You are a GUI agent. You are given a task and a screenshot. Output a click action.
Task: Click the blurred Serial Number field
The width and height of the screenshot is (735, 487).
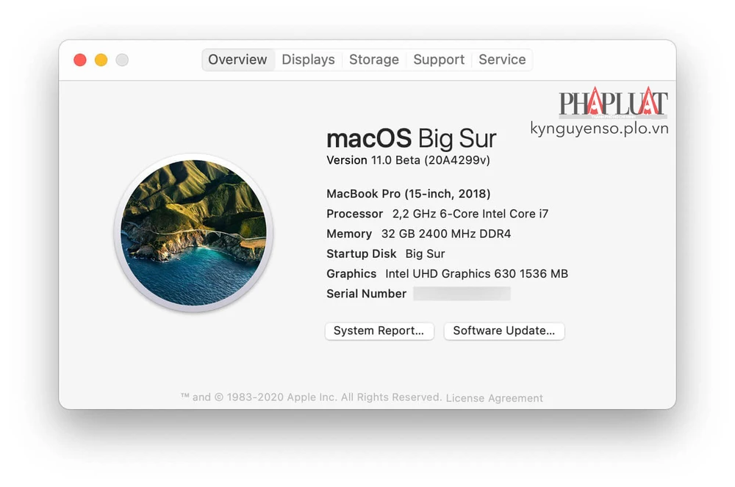(462, 293)
